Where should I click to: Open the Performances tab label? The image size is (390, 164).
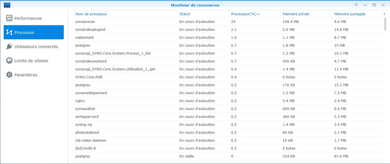28,18
